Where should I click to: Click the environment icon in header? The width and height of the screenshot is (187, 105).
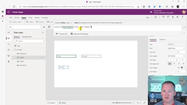point(151,12)
